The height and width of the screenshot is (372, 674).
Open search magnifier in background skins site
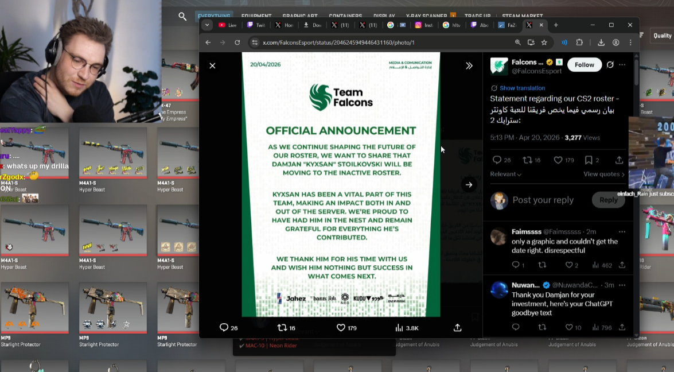click(182, 16)
